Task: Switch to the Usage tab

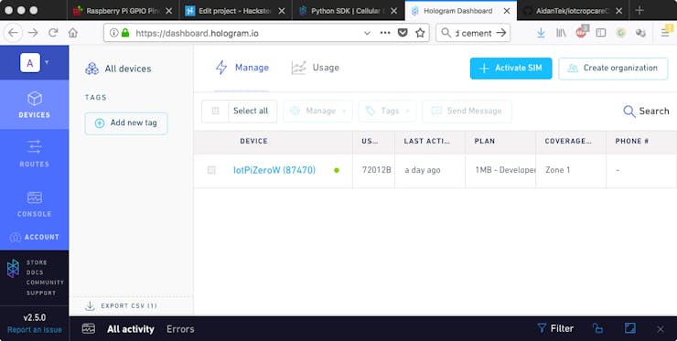Action: click(x=316, y=68)
